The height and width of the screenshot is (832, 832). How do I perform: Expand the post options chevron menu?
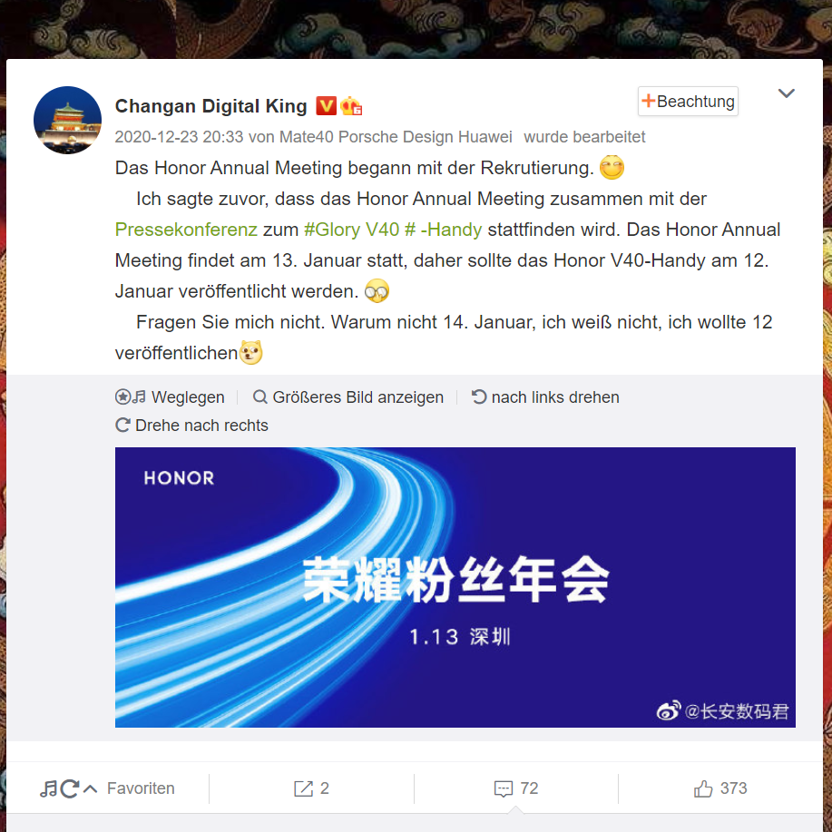tap(786, 93)
